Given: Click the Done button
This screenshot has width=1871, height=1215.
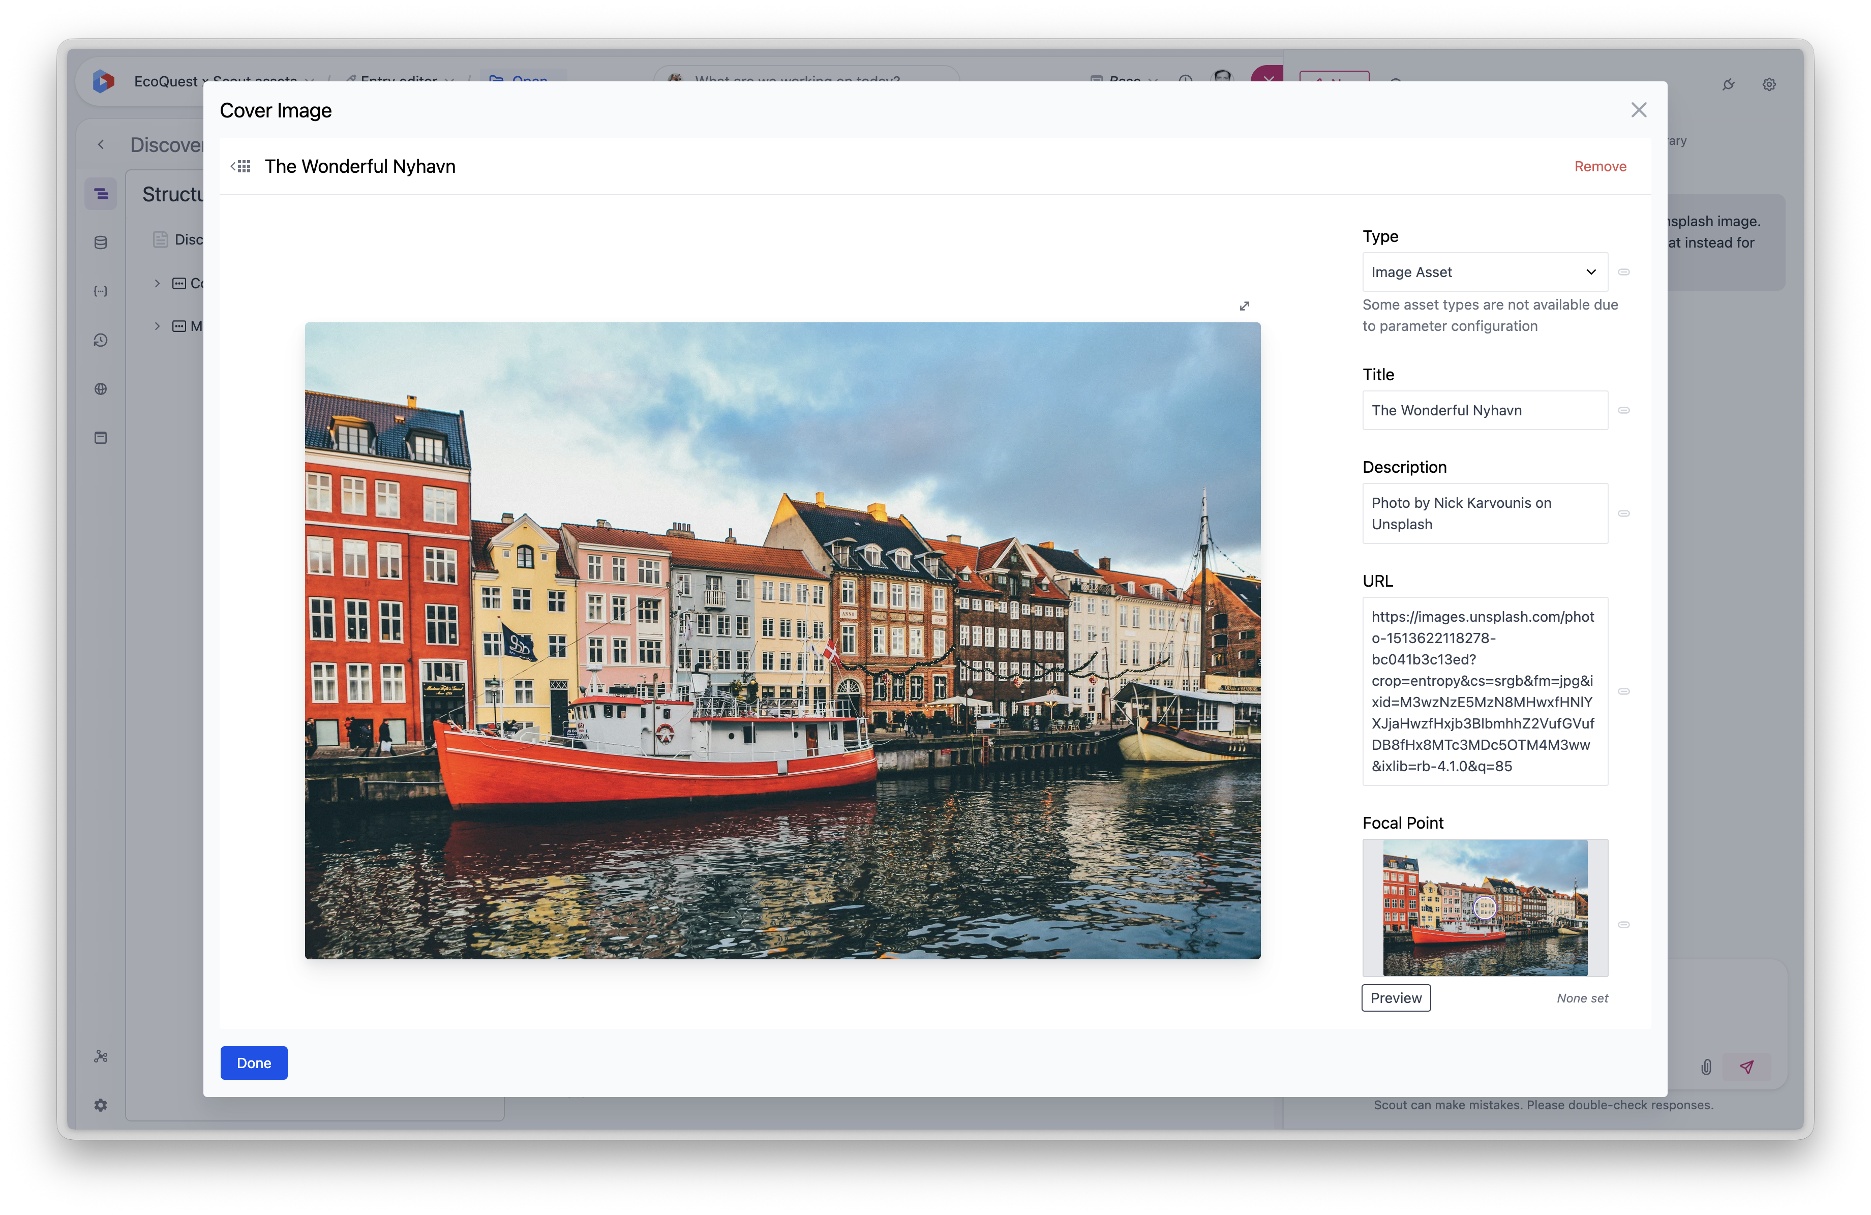Looking at the screenshot, I should point(253,1064).
